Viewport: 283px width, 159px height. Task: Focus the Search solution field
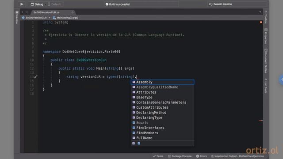point(237,4)
